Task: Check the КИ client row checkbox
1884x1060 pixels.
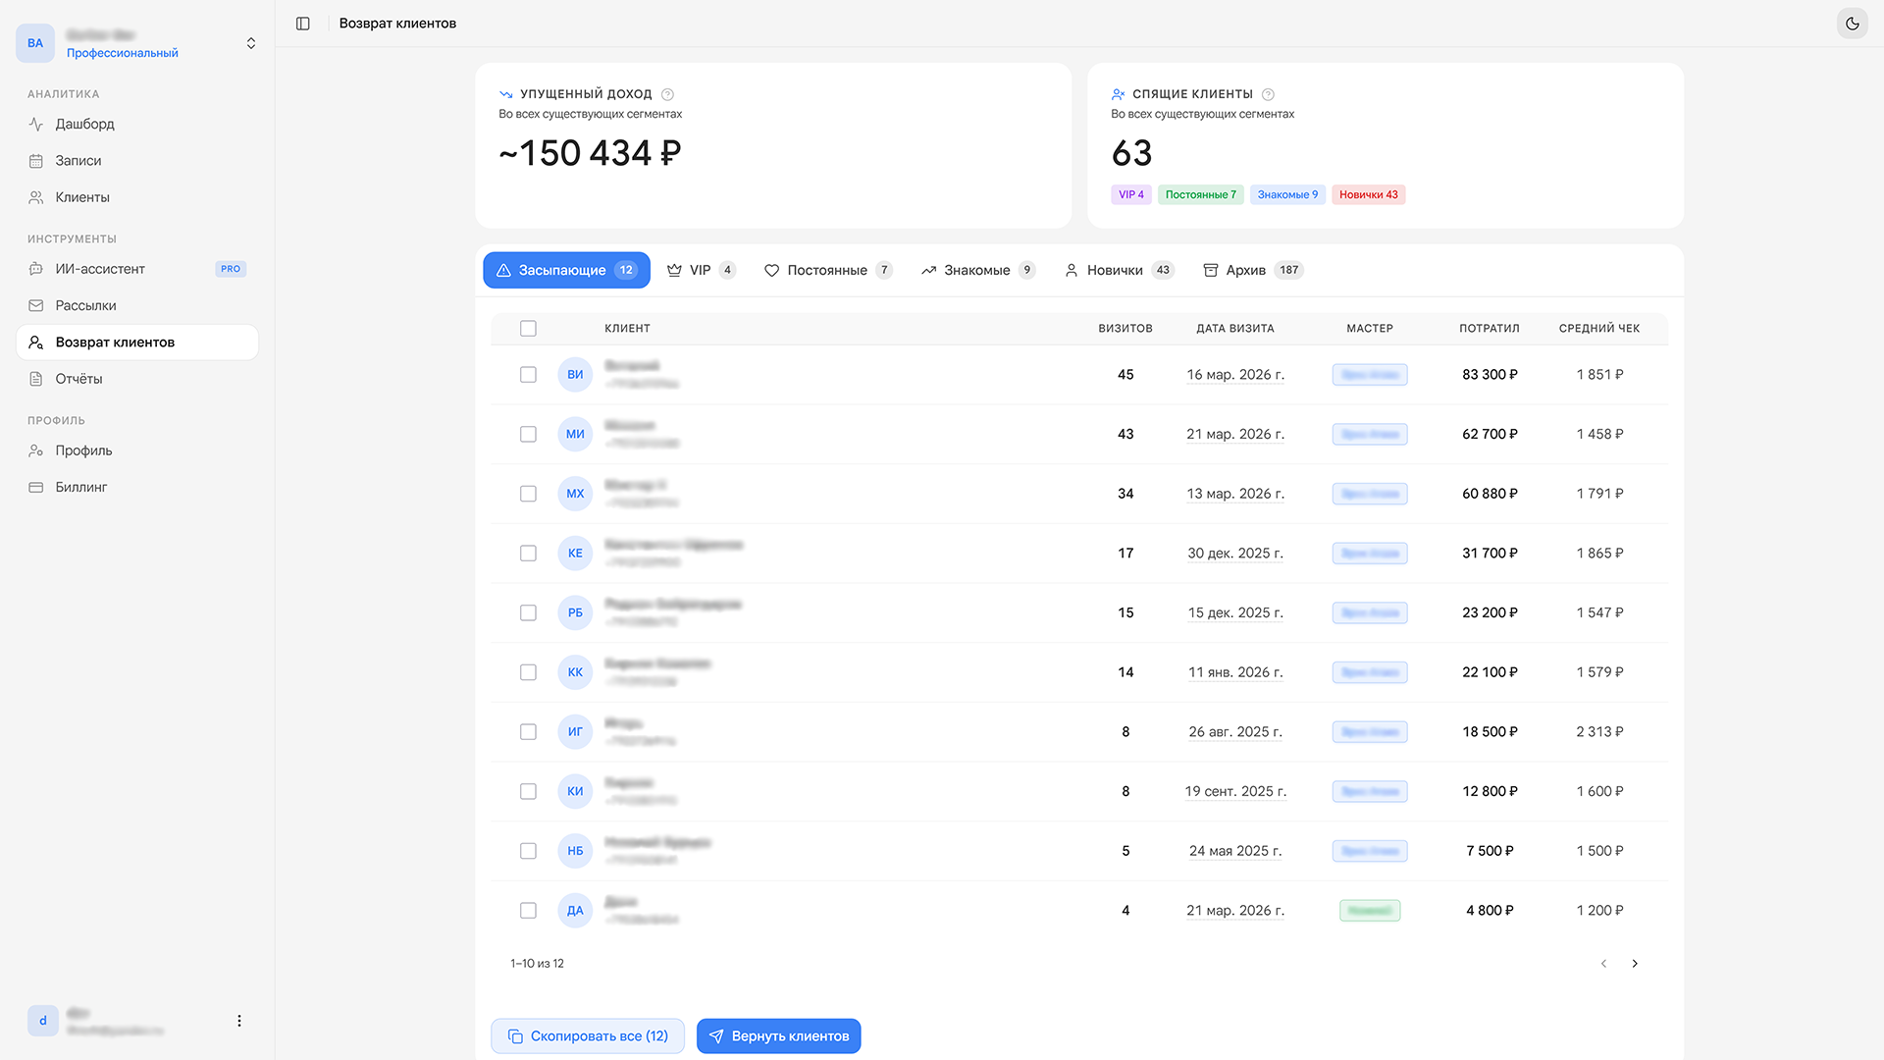Action: pos(528,791)
